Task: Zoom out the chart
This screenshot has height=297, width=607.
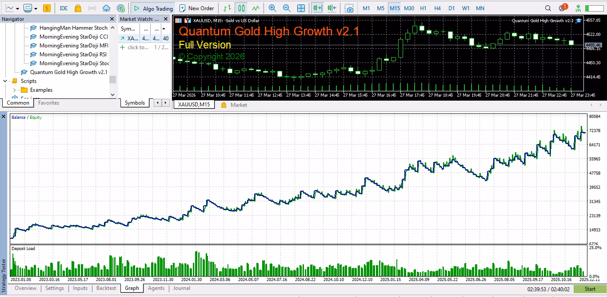Action: 287,8
